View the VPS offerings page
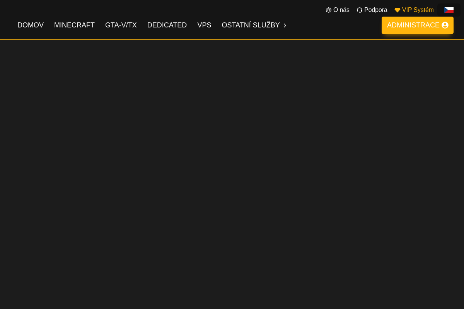The height and width of the screenshot is (309, 464). point(204,25)
